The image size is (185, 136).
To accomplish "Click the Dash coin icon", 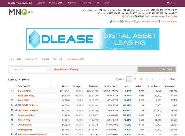I will (x=12, y=91).
